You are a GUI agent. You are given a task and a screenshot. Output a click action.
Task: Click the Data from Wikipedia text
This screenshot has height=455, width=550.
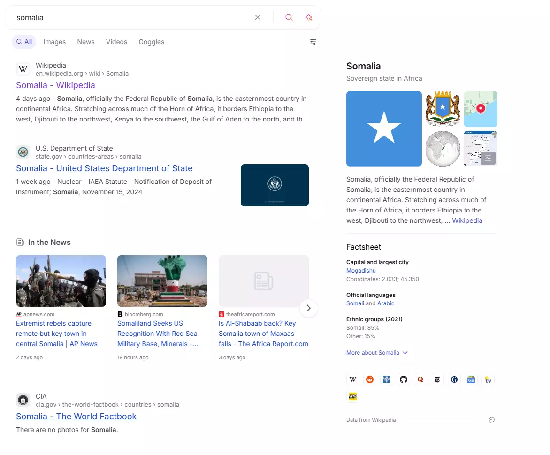[x=371, y=420]
